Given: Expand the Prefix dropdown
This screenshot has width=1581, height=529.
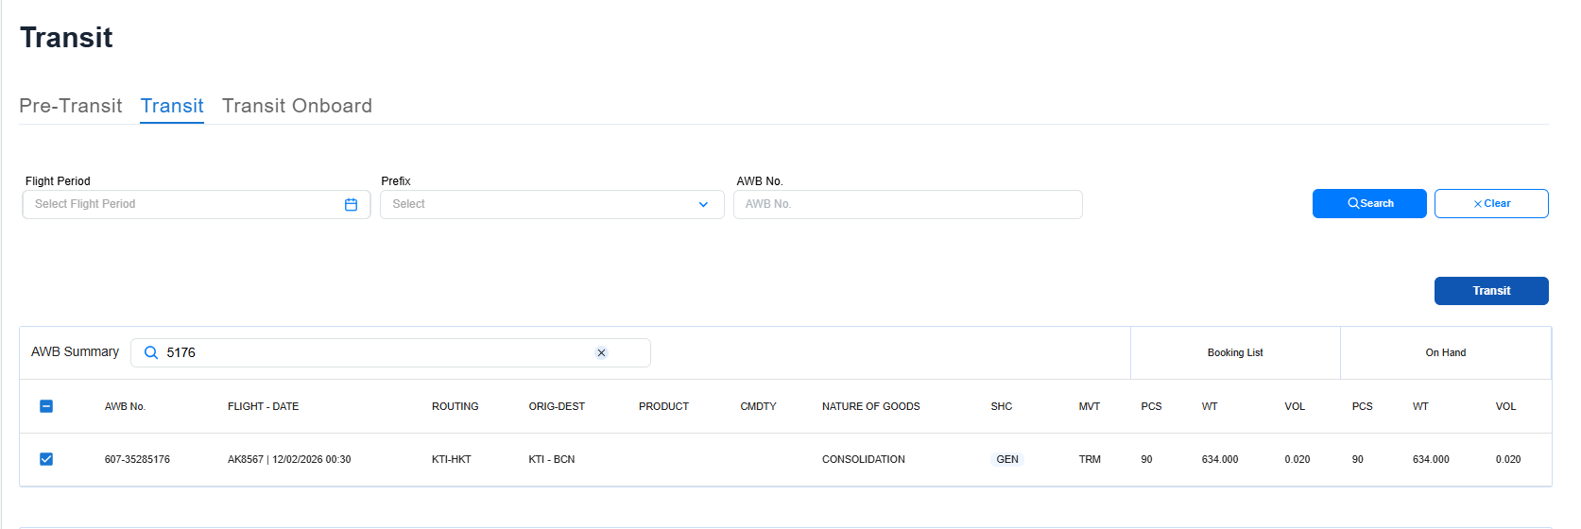Looking at the screenshot, I should pos(702,204).
